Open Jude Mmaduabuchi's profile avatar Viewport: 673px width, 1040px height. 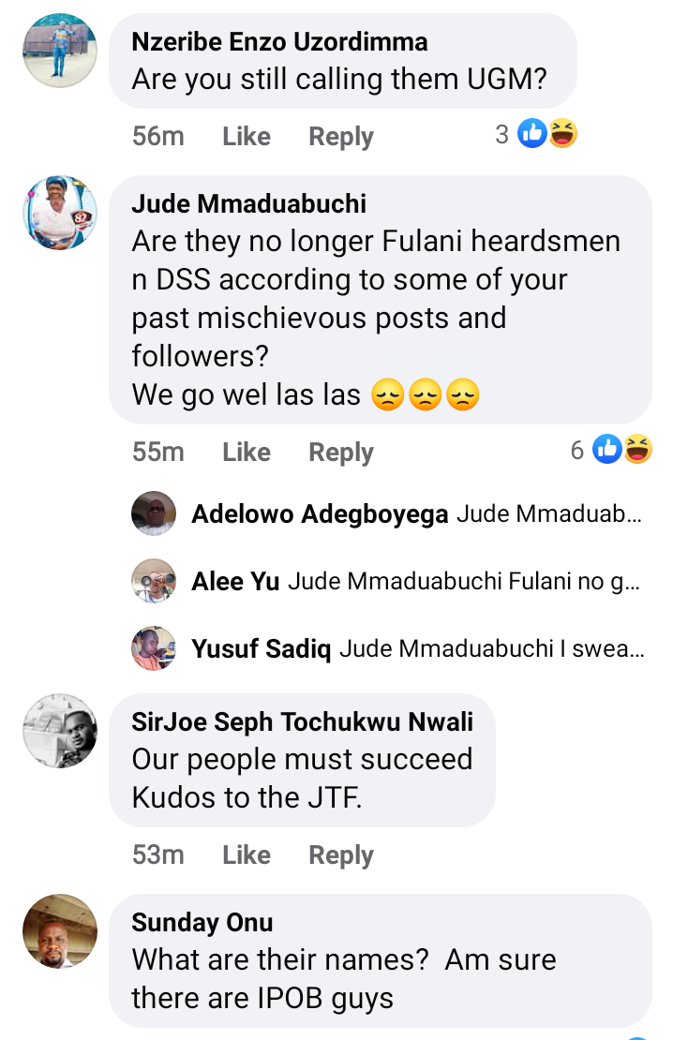tap(60, 213)
